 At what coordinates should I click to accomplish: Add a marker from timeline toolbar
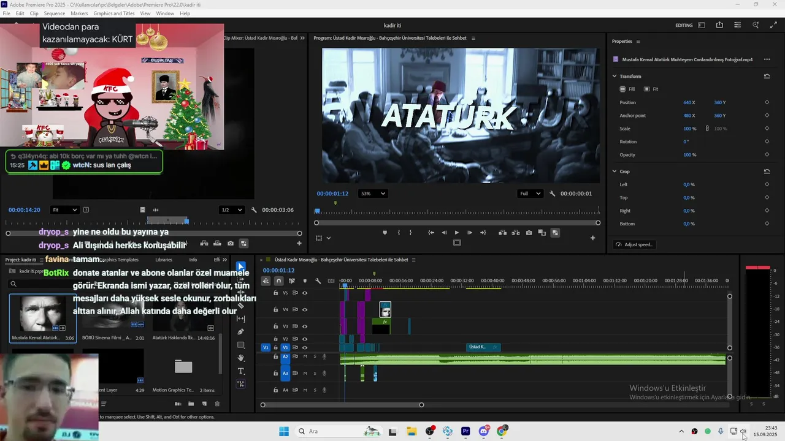tap(305, 281)
